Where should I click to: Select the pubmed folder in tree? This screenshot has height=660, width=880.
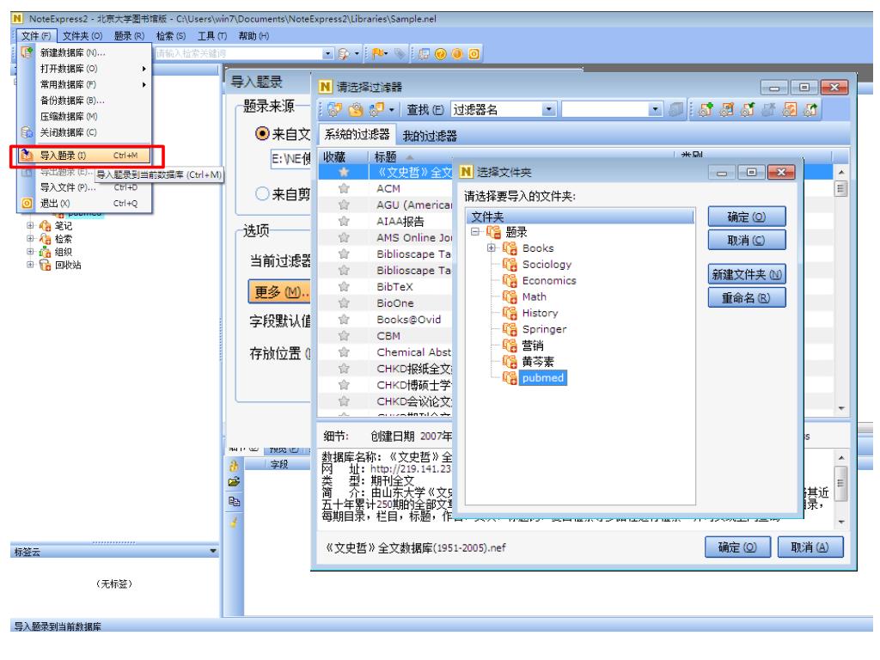[543, 378]
